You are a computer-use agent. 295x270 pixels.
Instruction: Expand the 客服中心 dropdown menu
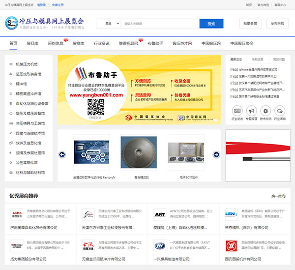point(281,4)
